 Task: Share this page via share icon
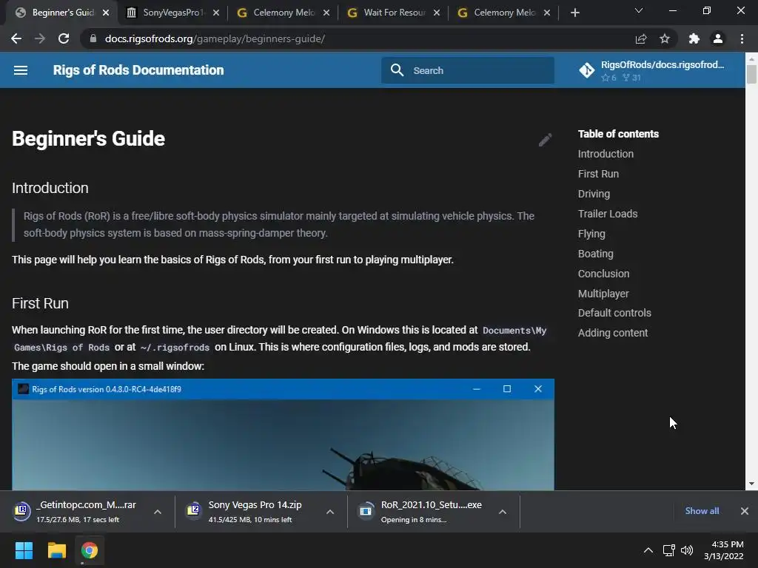[x=641, y=38]
